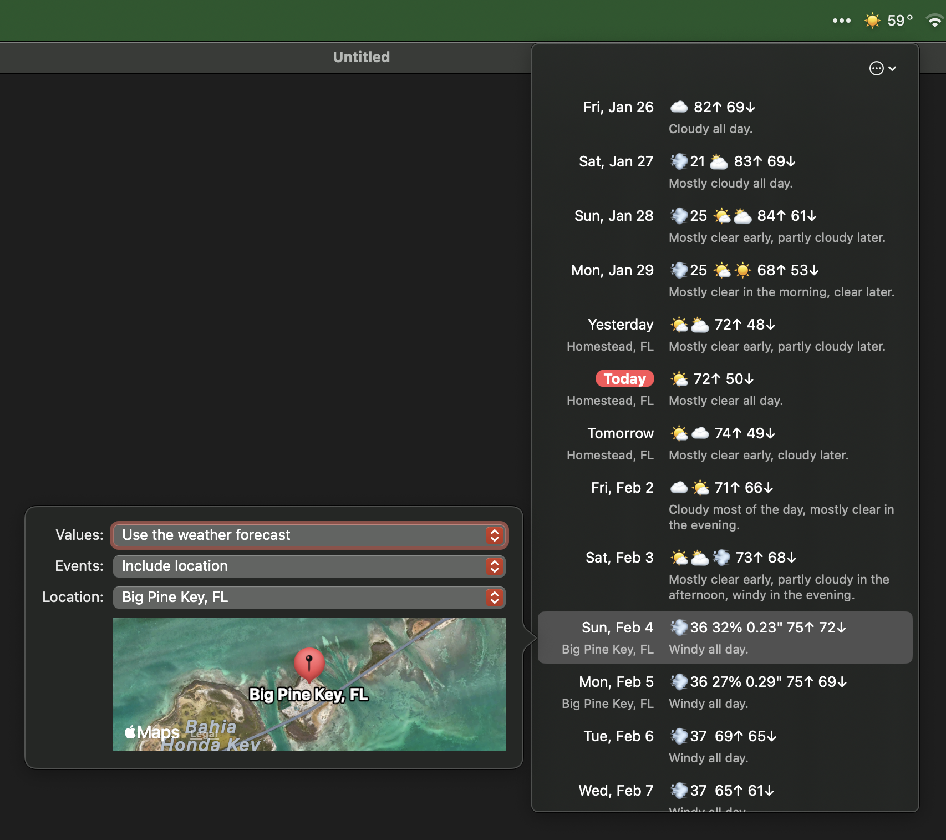Image resolution: width=946 pixels, height=840 pixels.
Task: Select the Sat, Feb 3 forecast row
Action: click(x=725, y=576)
